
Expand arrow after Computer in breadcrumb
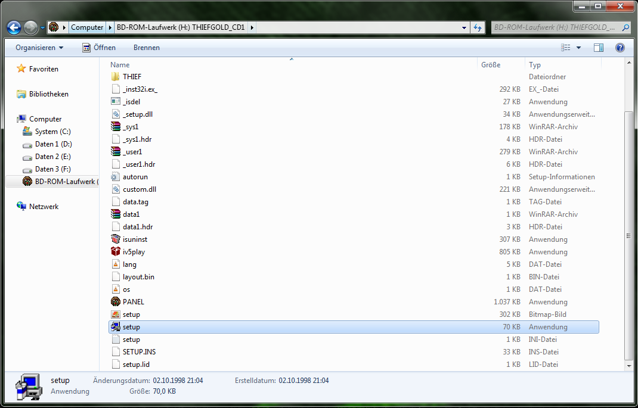(110, 27)
